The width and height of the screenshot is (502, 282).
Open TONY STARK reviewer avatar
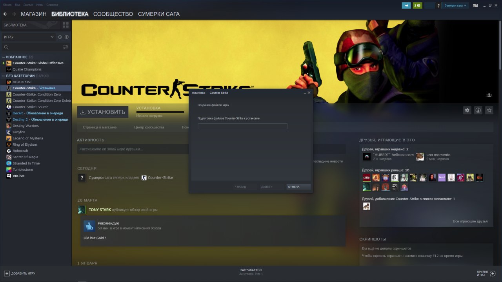pyautogui.click(x=82, y=210)
